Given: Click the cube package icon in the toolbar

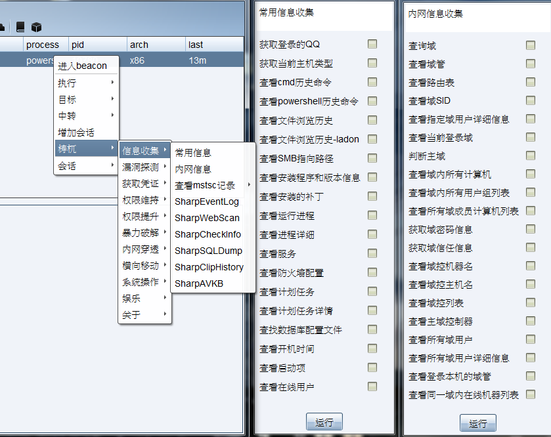Looking at the screenshot, I should (37, 27).
